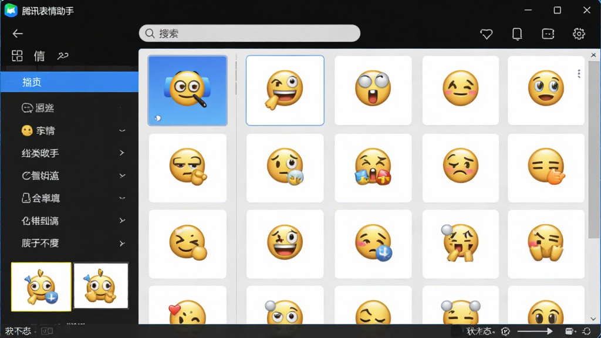This screenshot has width=601, height=338.
Task: Click the status bar battery-like icon
Action: [570, 331]
